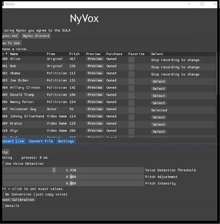Minimize the NyVox window
Viewport: 220px width, 224px height.
[x=189, y=4]
